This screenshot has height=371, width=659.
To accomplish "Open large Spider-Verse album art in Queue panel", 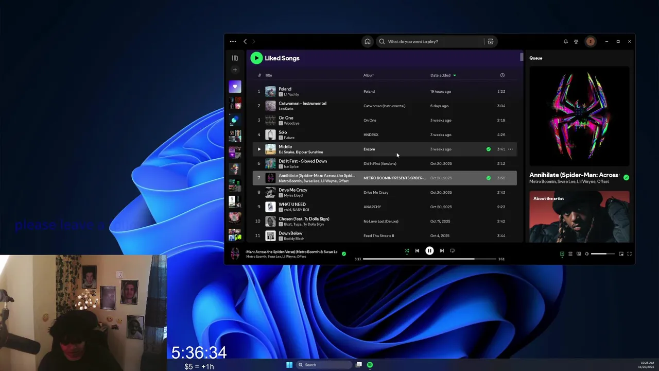I will [579, 116].
